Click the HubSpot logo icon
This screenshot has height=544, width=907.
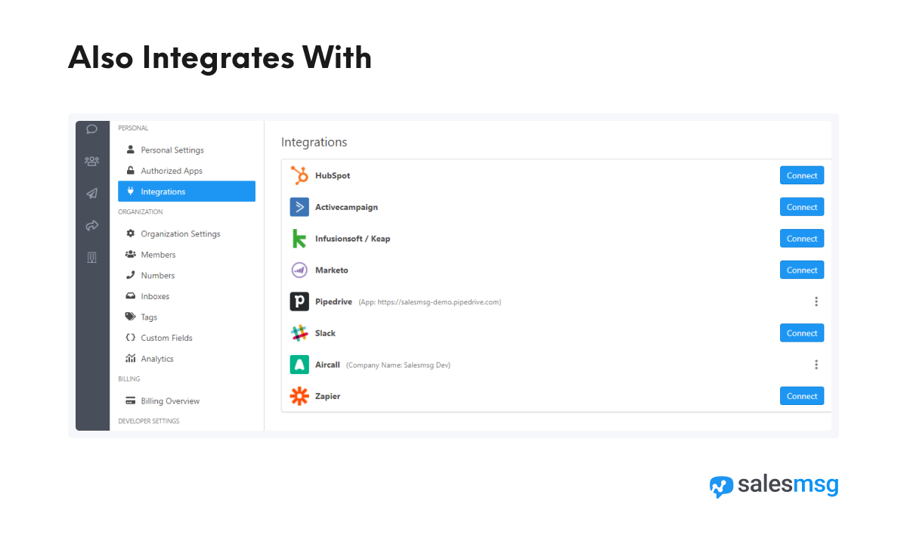pyautogui.click(x=299, y=175)
